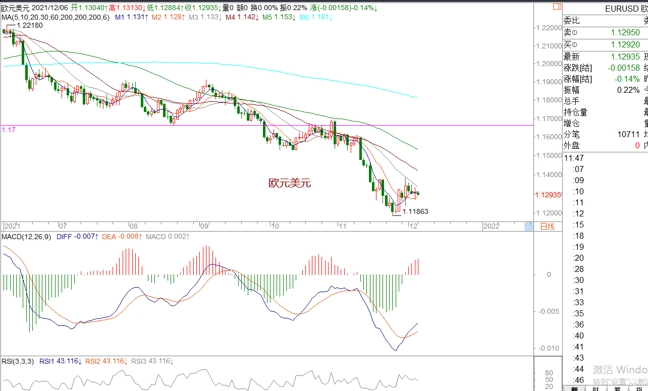This screenshot has width=648, height=391.
Task: Click the 欧元美元 watermark on the chart
Action: pos(290,183)
